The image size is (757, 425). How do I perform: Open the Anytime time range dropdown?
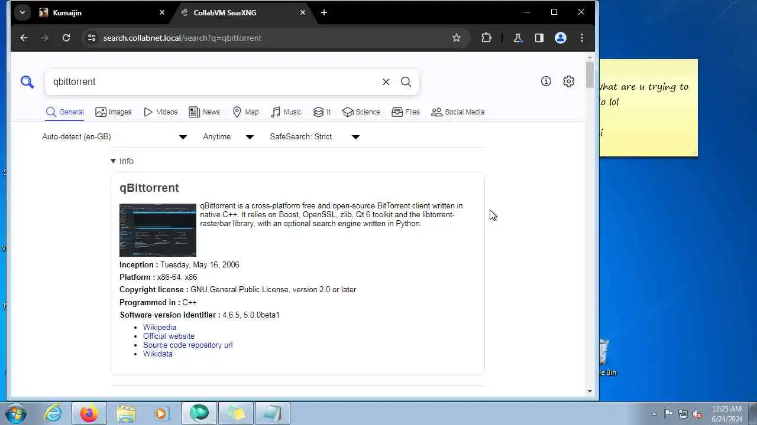tap(228, 137)
